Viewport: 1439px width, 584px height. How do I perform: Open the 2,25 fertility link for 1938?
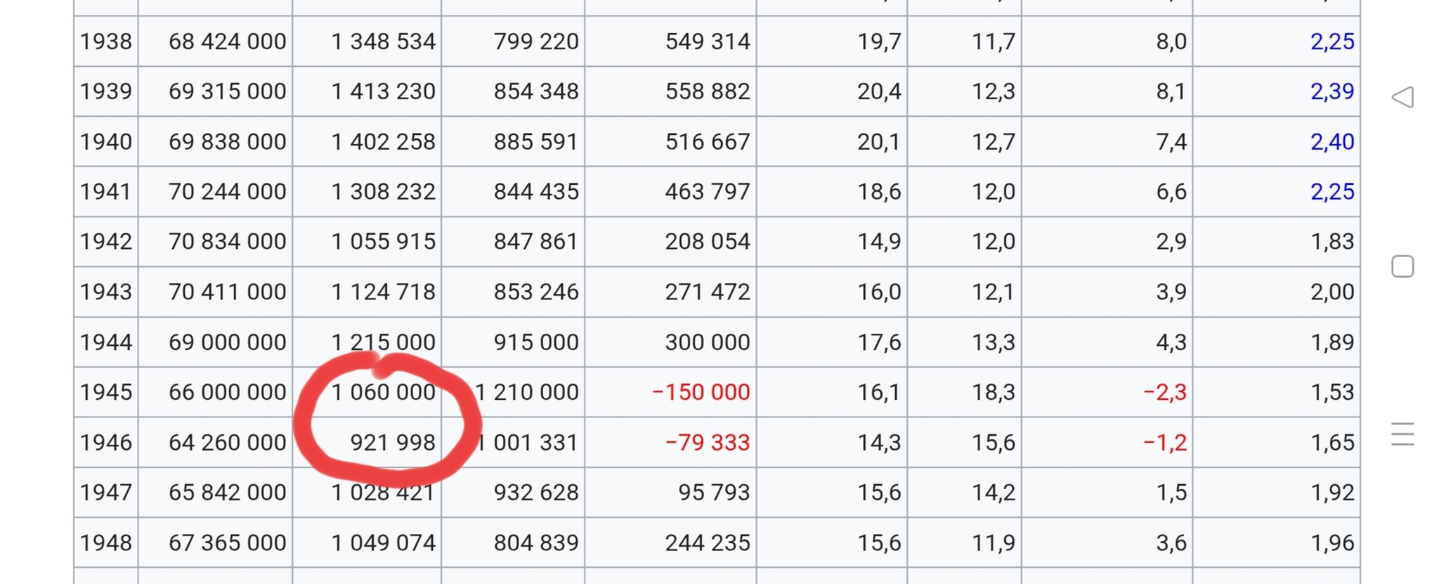tap(1332, 41)
